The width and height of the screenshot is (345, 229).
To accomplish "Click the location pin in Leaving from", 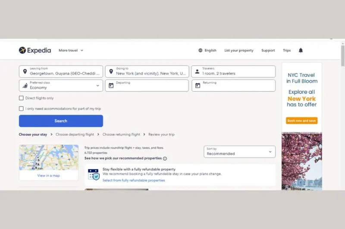I will 25,72.
